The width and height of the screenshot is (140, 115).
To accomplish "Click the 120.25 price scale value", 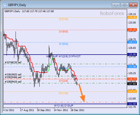I will coord(132,73).
